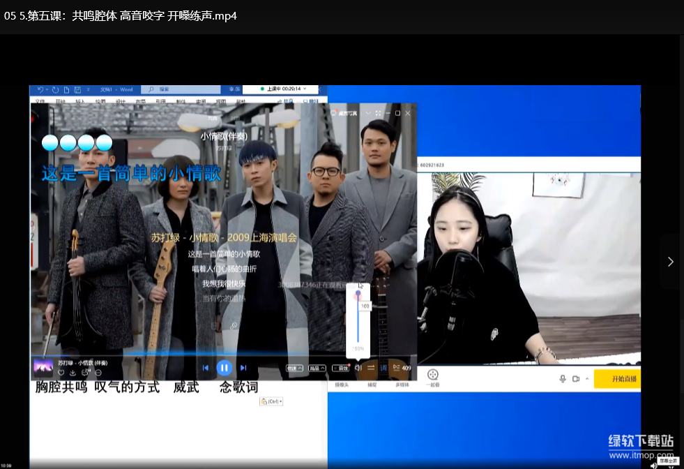Image resolution: width=684 pixels, height=469 pixels.
Task: Click lyric line 我想我很快乐
Action: [224, 284]
